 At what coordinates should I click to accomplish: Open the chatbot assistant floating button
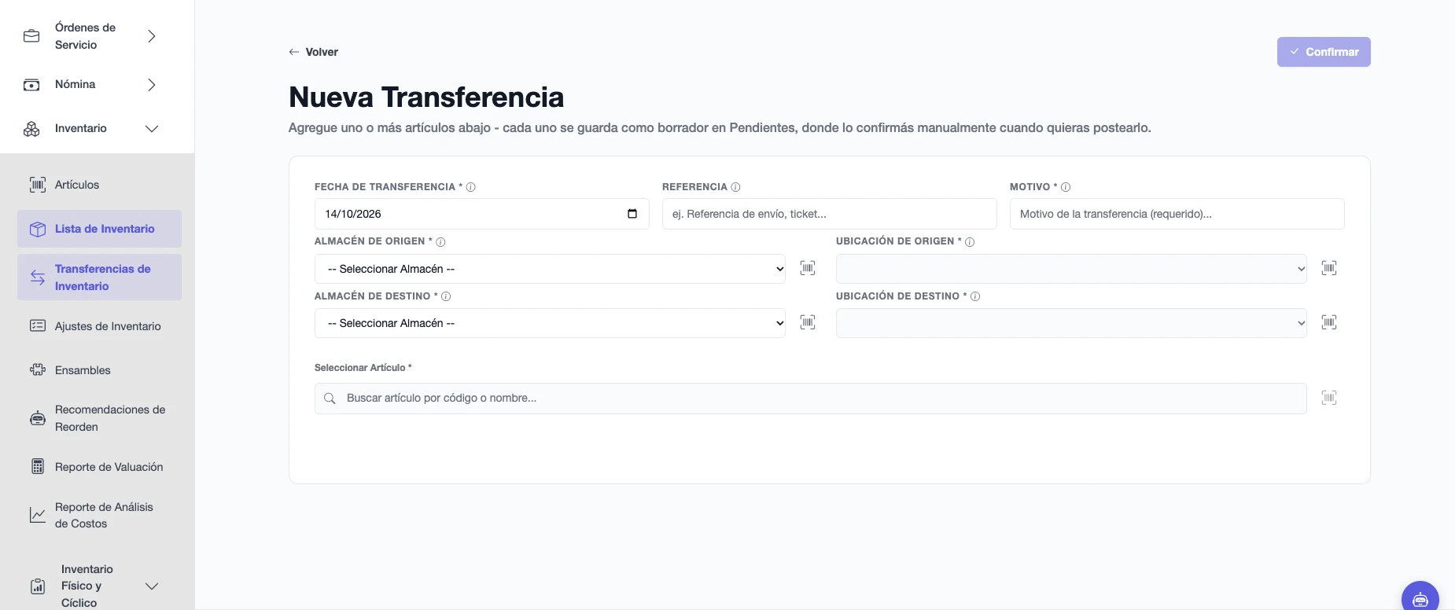click(1420, 599)
